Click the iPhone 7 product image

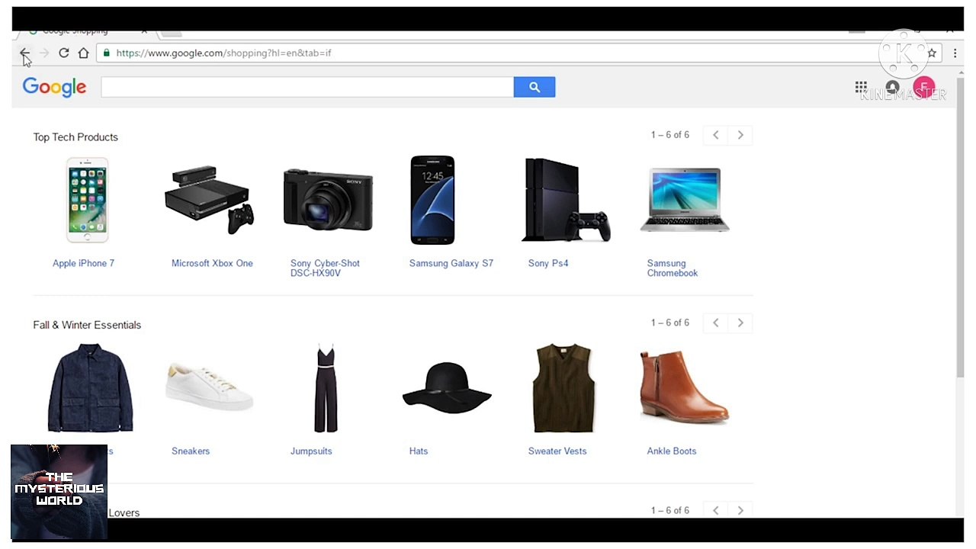point(87,201)
